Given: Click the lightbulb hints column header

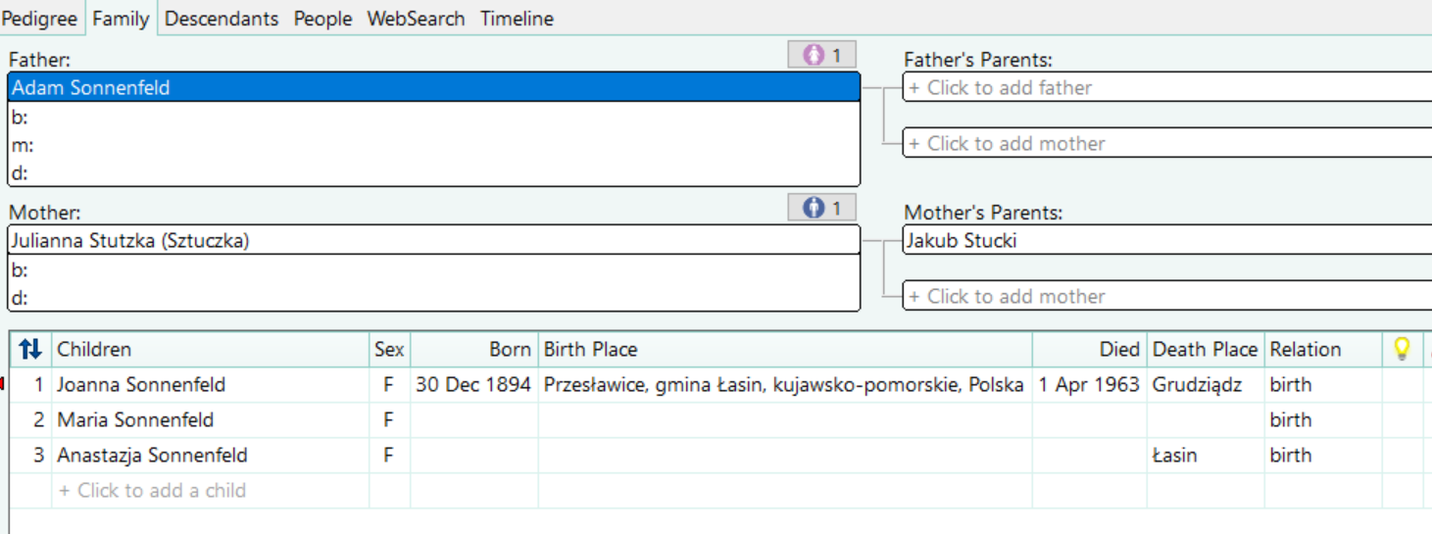Looking at the screenshot, I should 1402,349.
